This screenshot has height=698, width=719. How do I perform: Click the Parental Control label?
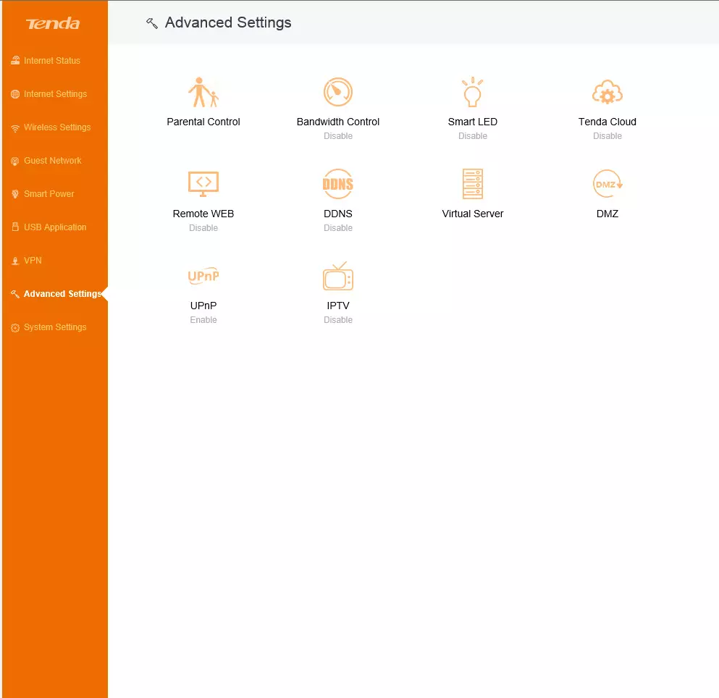[x=203, y=122]
